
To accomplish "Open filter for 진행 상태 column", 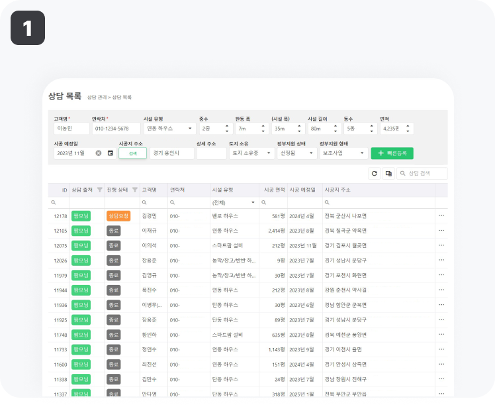I will click(x=134, y=190).
